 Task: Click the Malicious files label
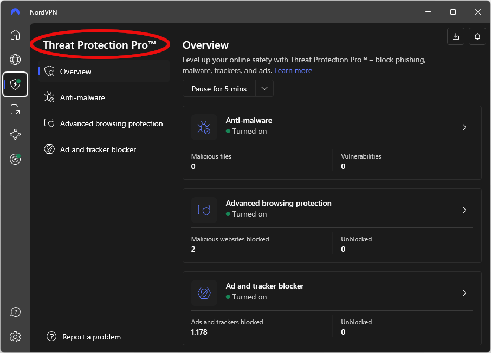pos(211,156)
